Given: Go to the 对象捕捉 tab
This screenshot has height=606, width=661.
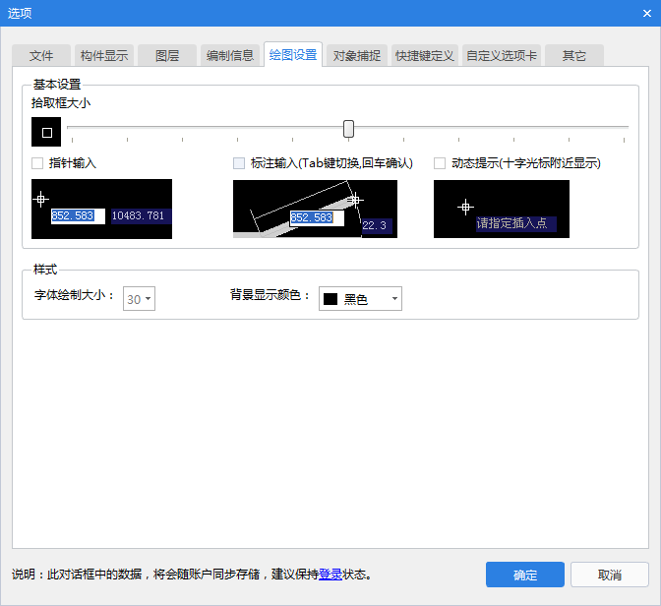Looking at the screenshot, I should click(357, 56).
